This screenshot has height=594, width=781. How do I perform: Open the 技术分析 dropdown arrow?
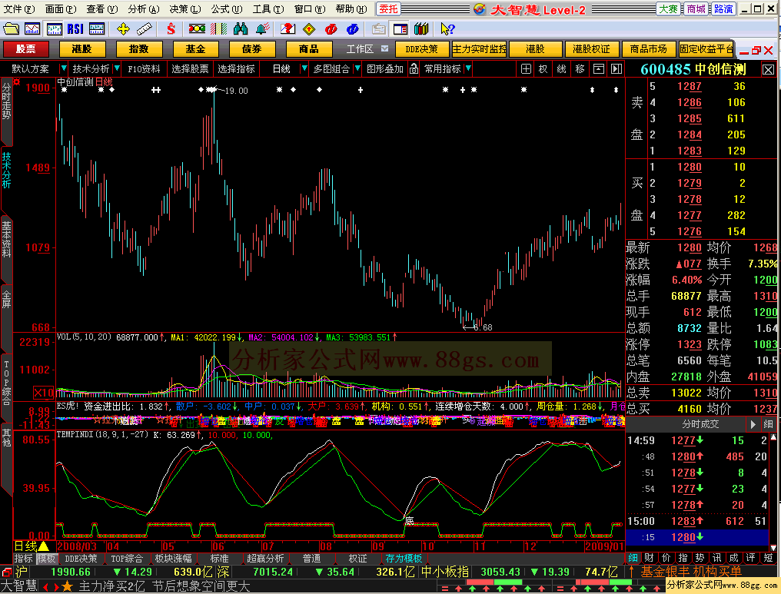pyautogui.click(x=117, y=68)
